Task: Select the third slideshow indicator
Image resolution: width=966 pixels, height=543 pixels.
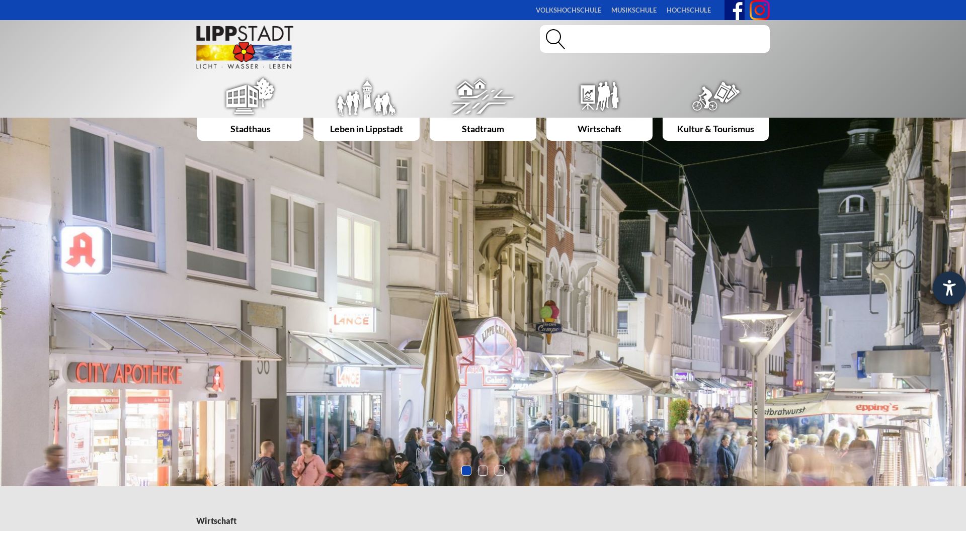Action: tap(500, 471)
